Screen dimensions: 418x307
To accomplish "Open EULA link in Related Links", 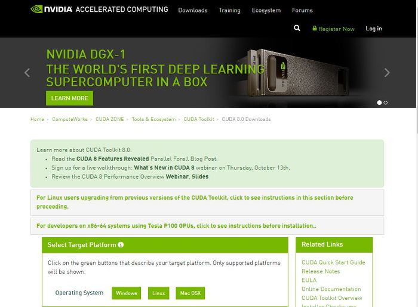I will point(309,280).
